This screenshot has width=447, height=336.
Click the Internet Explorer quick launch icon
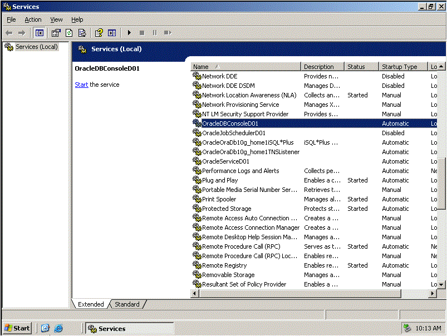[58, 328]
